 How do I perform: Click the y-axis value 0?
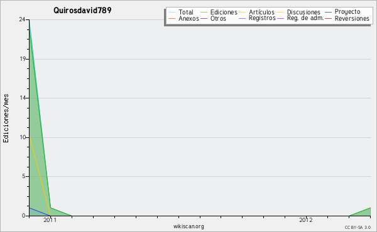point(24,216)
